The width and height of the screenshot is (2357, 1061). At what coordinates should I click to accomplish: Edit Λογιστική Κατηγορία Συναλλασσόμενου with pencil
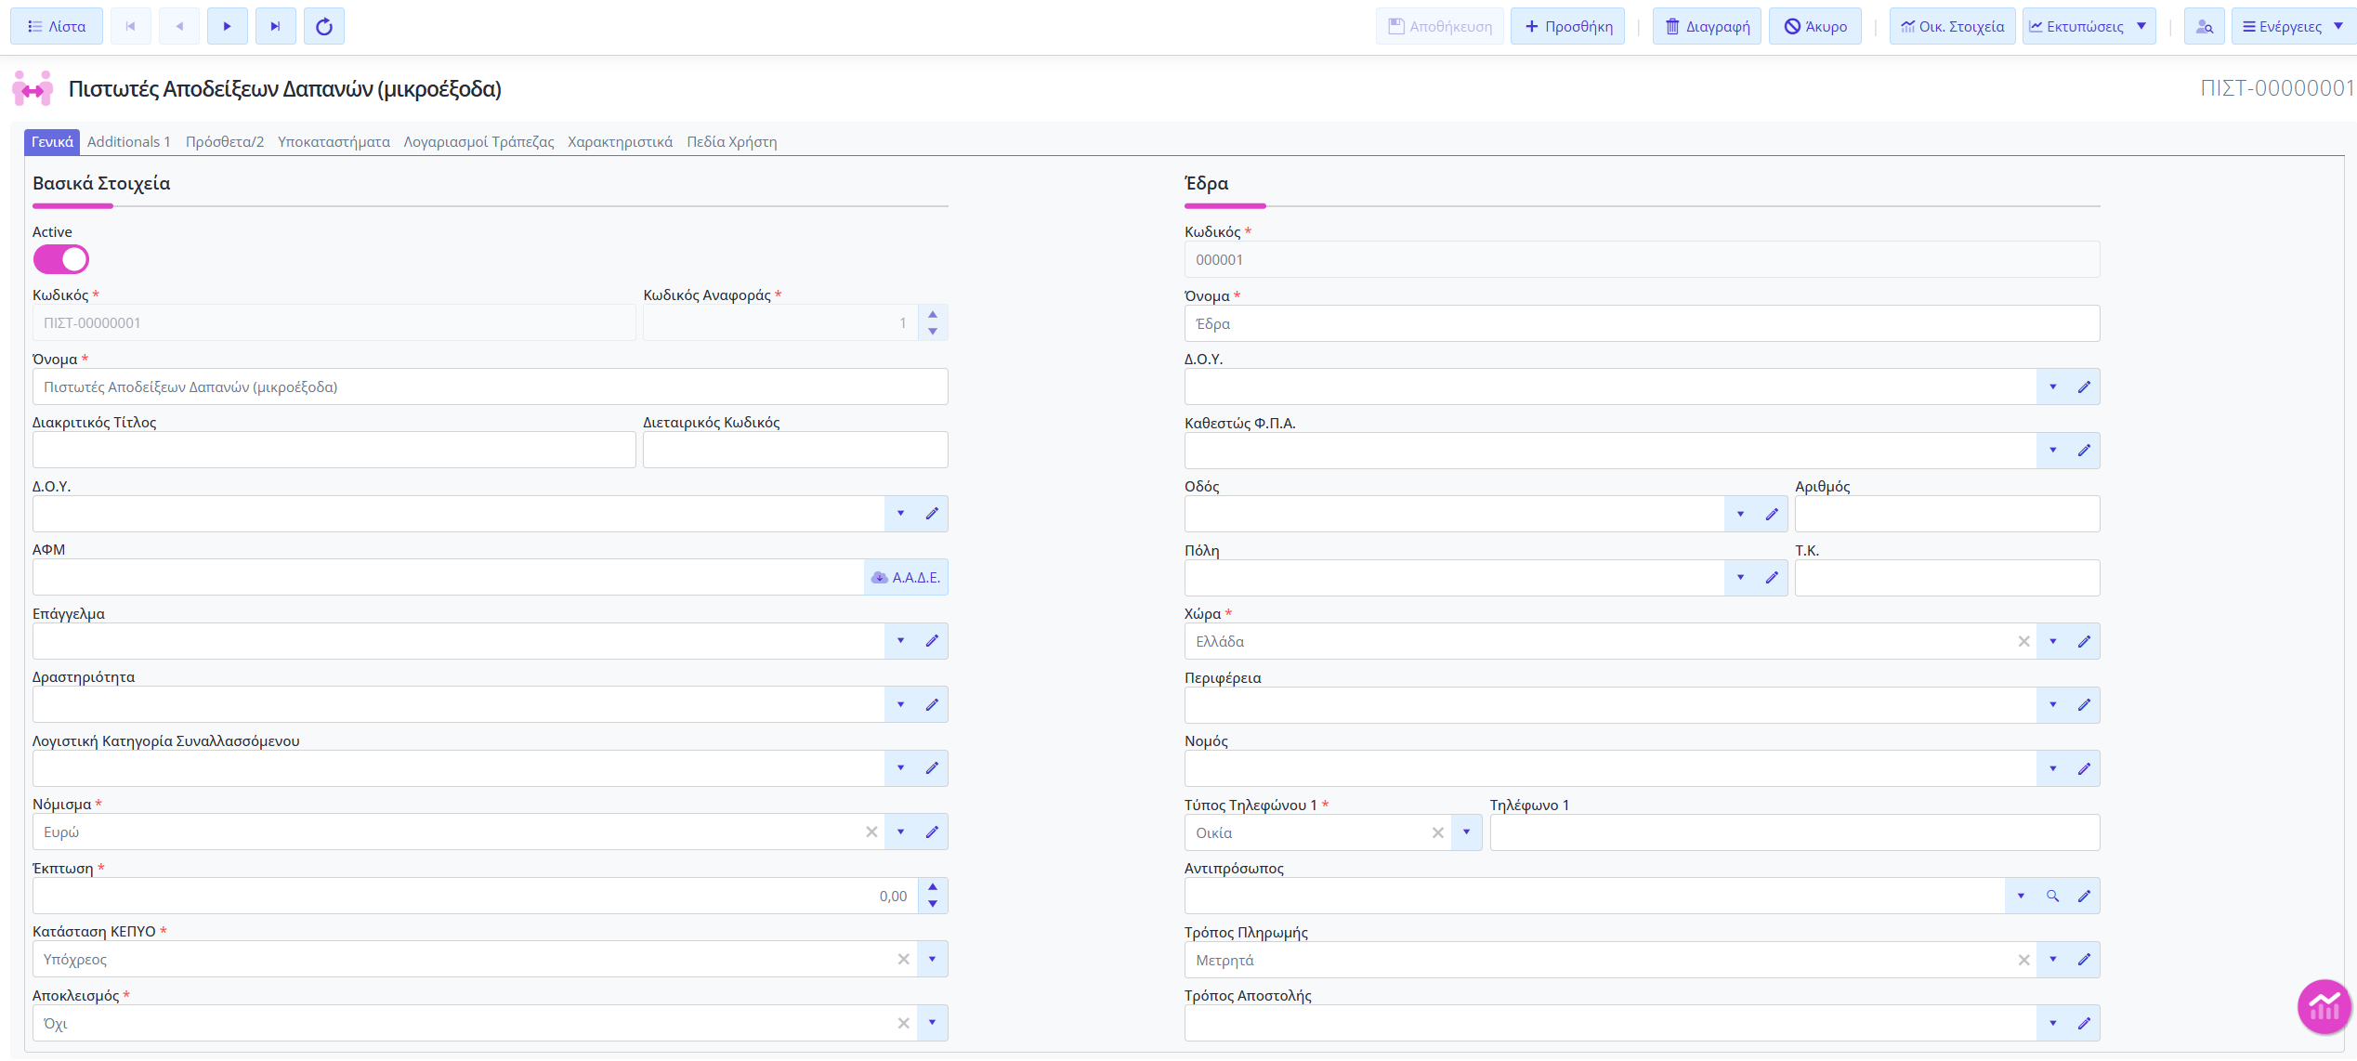click(x=932, y=768)
